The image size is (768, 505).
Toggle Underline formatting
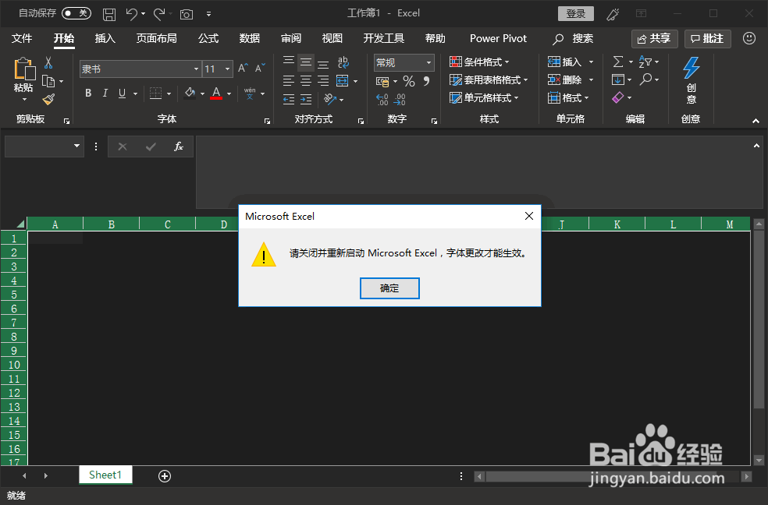click(x=122, y=93)
